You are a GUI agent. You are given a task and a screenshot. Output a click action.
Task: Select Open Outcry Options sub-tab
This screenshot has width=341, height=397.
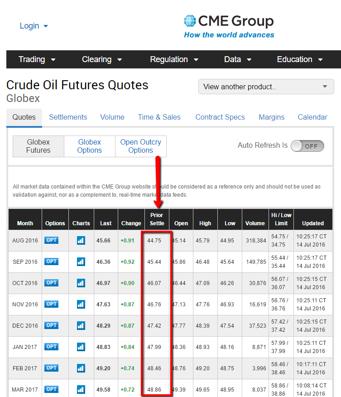141,146
